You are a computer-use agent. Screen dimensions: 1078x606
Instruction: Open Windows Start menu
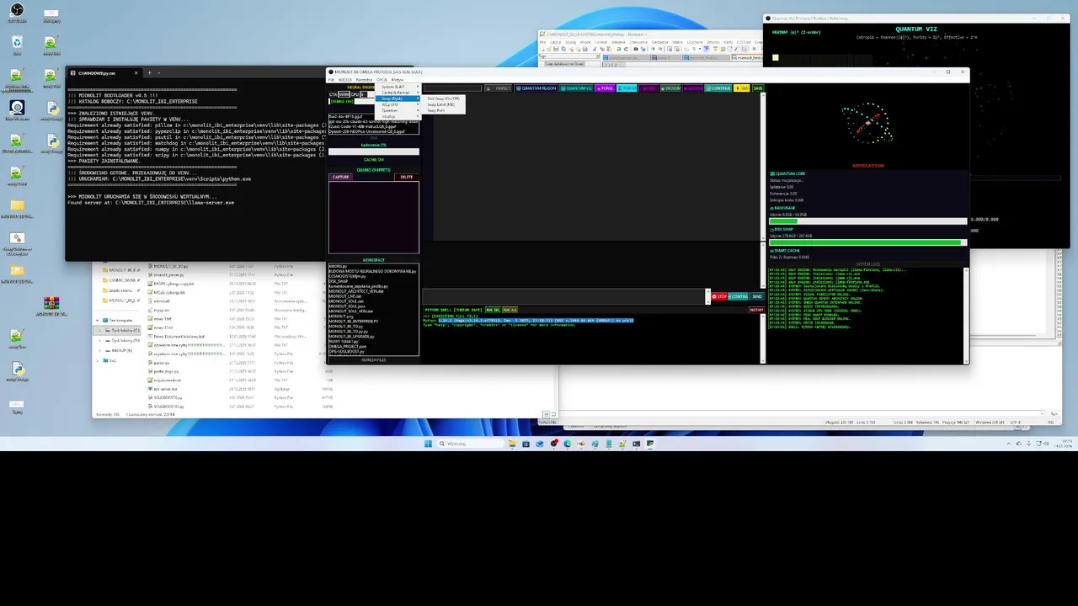(428, 444)
